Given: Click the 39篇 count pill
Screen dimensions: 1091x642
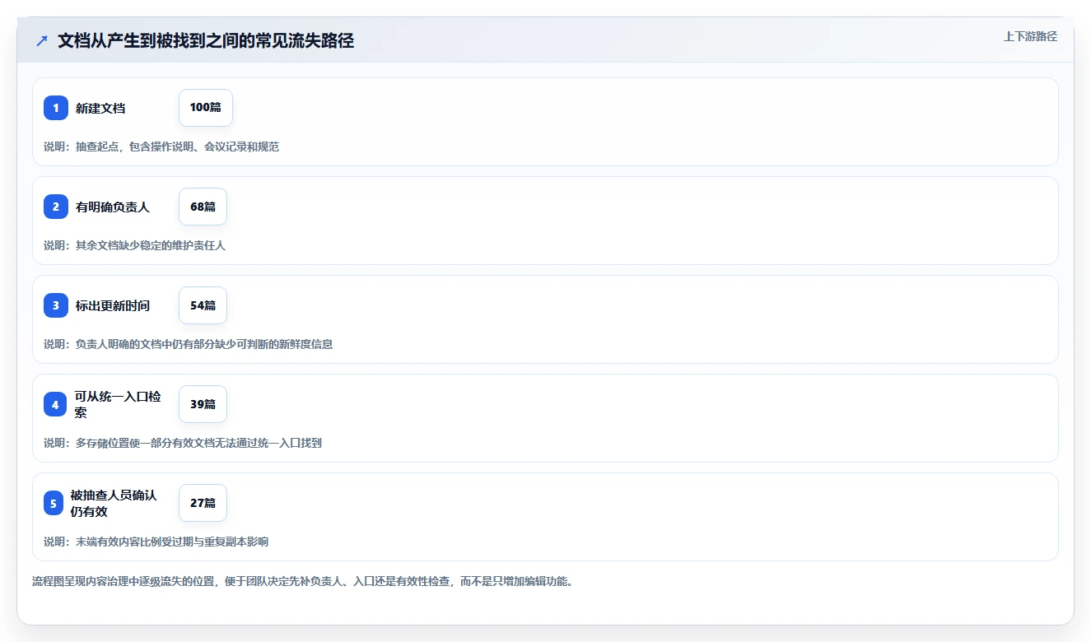Looking at the screenshot, I should click(x=203, y=404).
